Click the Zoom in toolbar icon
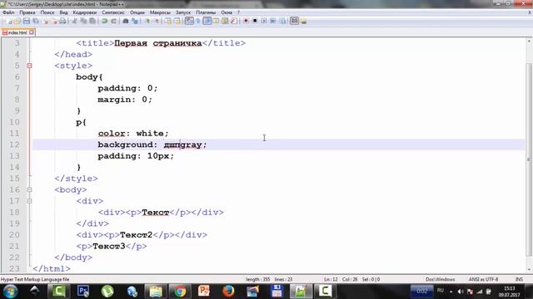 pos(147,21)
